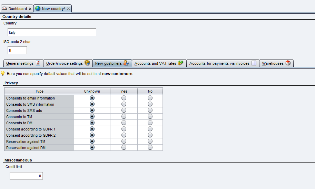Viewport: 315px width, 189px height.
Task: Click the Accounts and VAT rates icon
Action: (180, 63)
